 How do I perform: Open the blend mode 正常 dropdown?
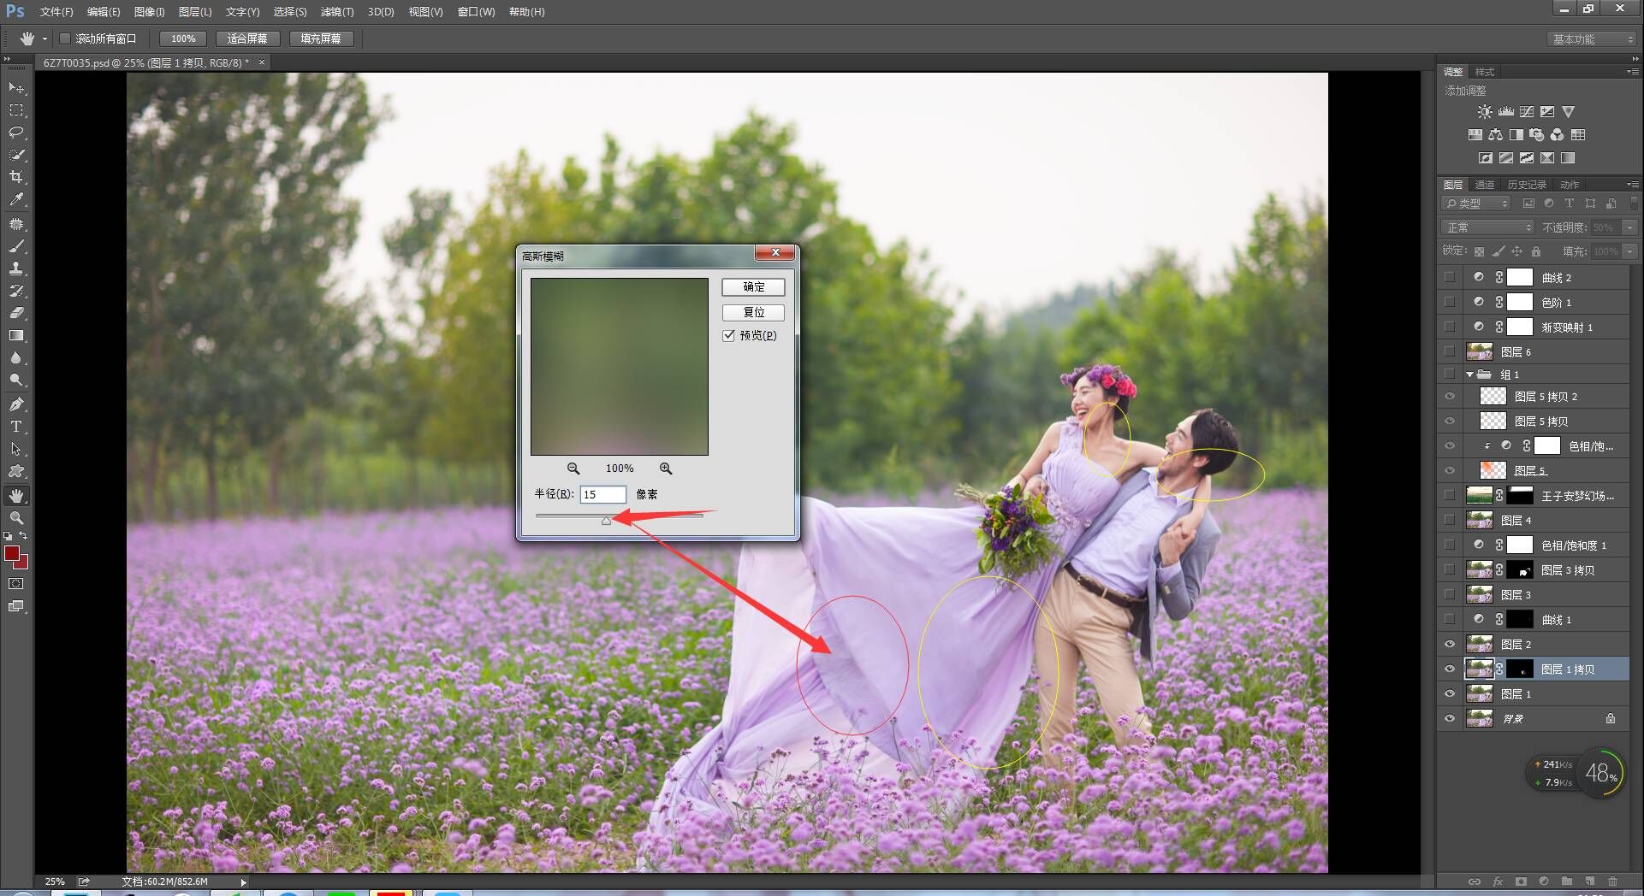tap(1488, 227)
